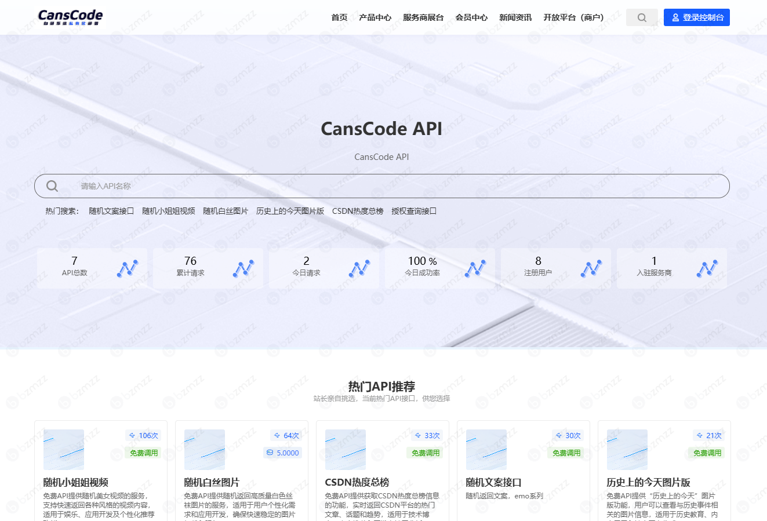This screenshot has height=521, width=767.
Task: Click the trend icon beside 今日成功率
Action: (475, 268)
